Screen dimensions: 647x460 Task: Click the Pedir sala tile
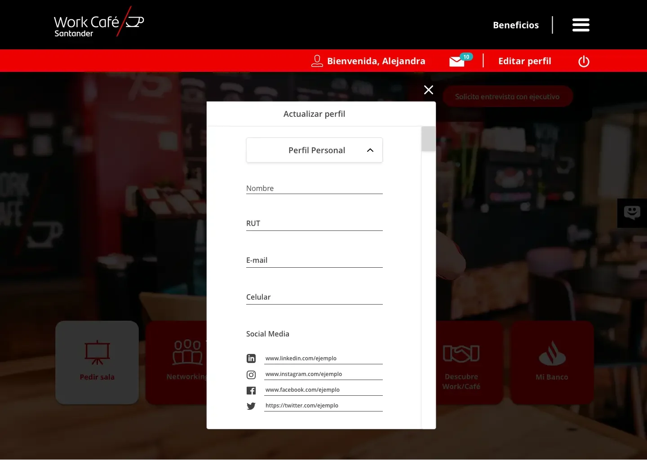click(97, 362)
